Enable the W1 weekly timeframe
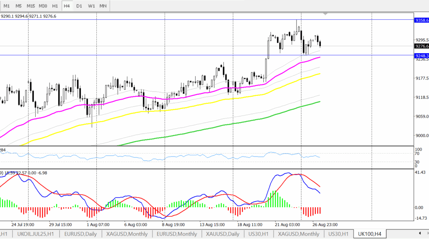The height and width of the screenshot is (239, 429). coord(91,6)
